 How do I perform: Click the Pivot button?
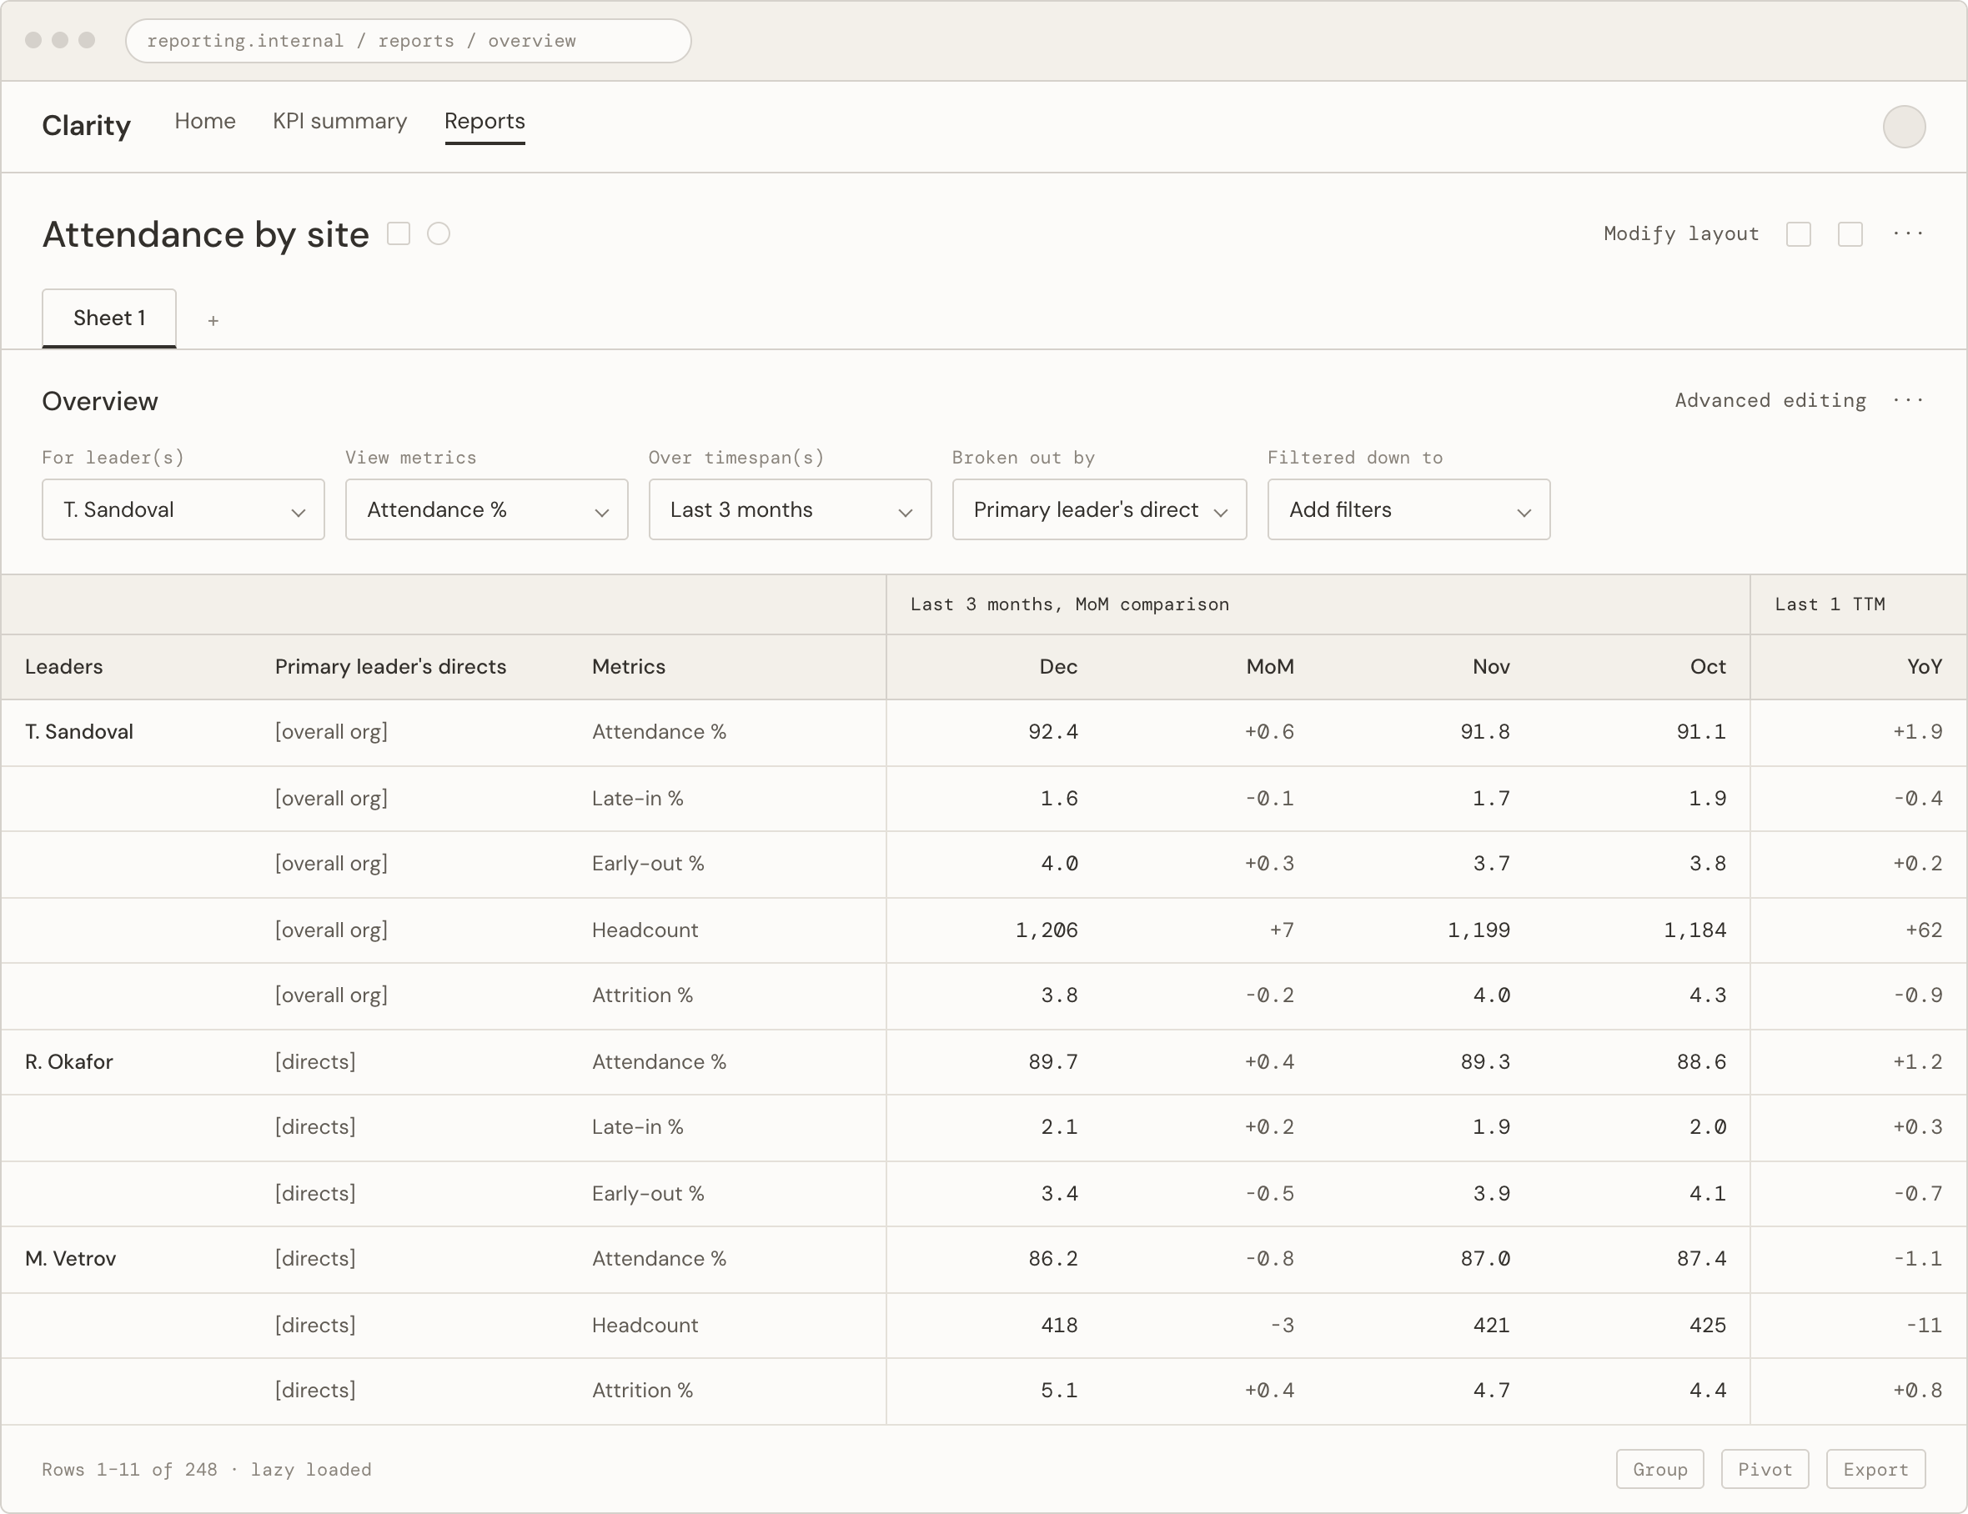1765,1469
